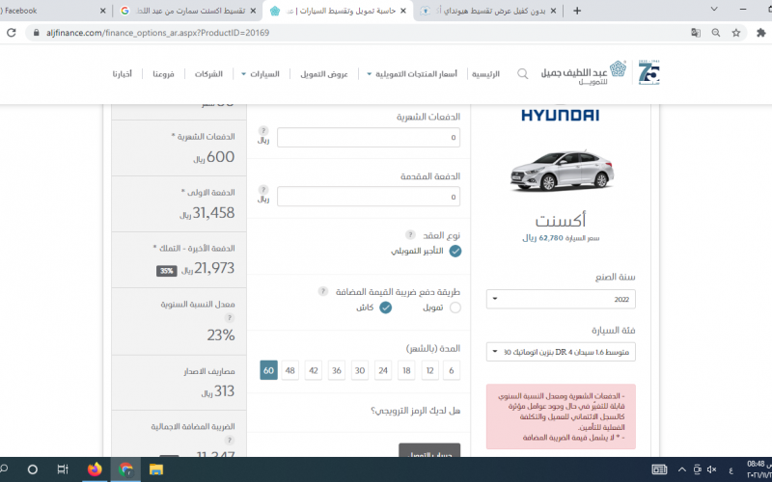Click the Chrome icon in the taskbar
The image size is (772, 482).
(x=126, y=469)
